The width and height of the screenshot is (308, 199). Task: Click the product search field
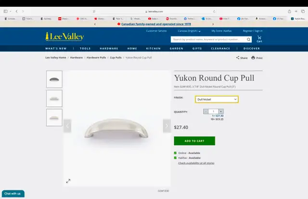[208, 39]
